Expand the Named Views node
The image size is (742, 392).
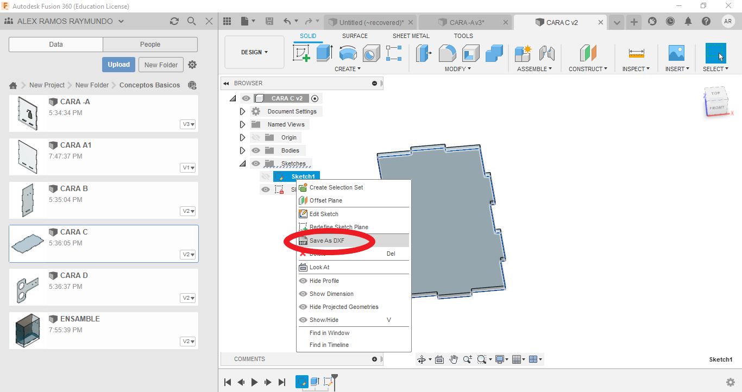click(243, 124)
